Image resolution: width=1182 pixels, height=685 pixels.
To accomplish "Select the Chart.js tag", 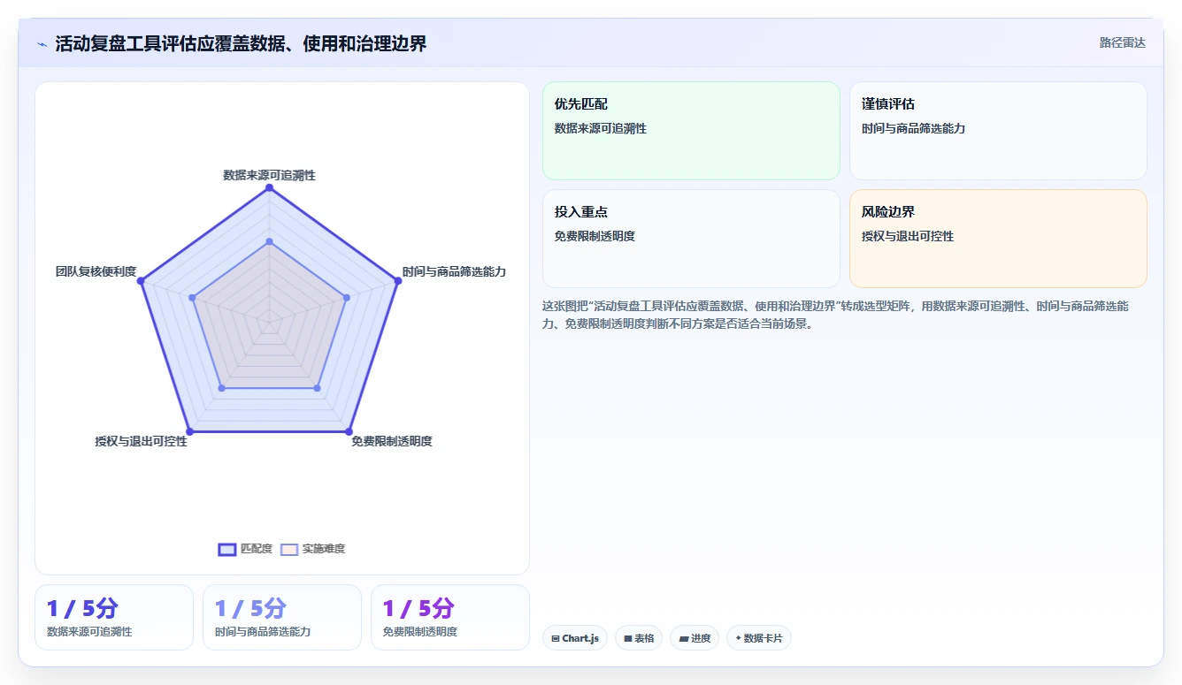I will (575, 638).
